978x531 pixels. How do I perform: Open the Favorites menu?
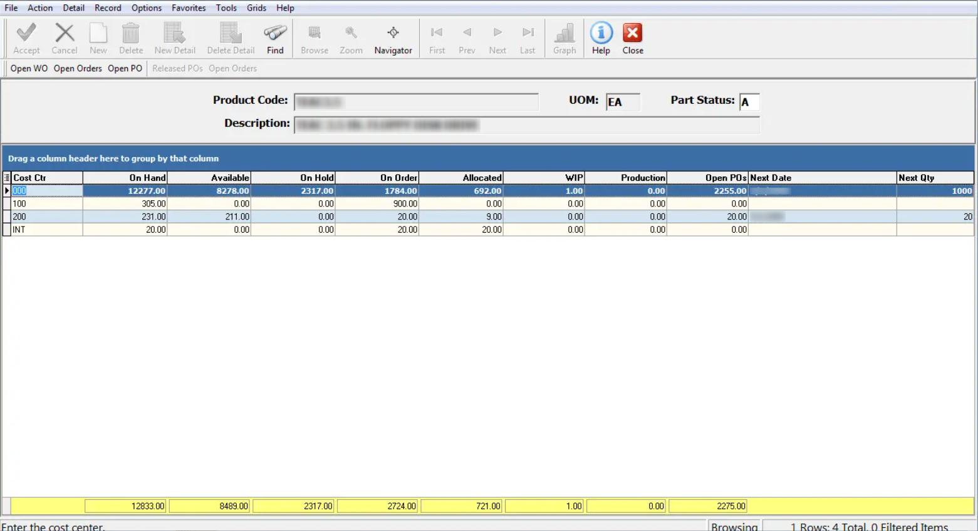(x=189, y=8)
